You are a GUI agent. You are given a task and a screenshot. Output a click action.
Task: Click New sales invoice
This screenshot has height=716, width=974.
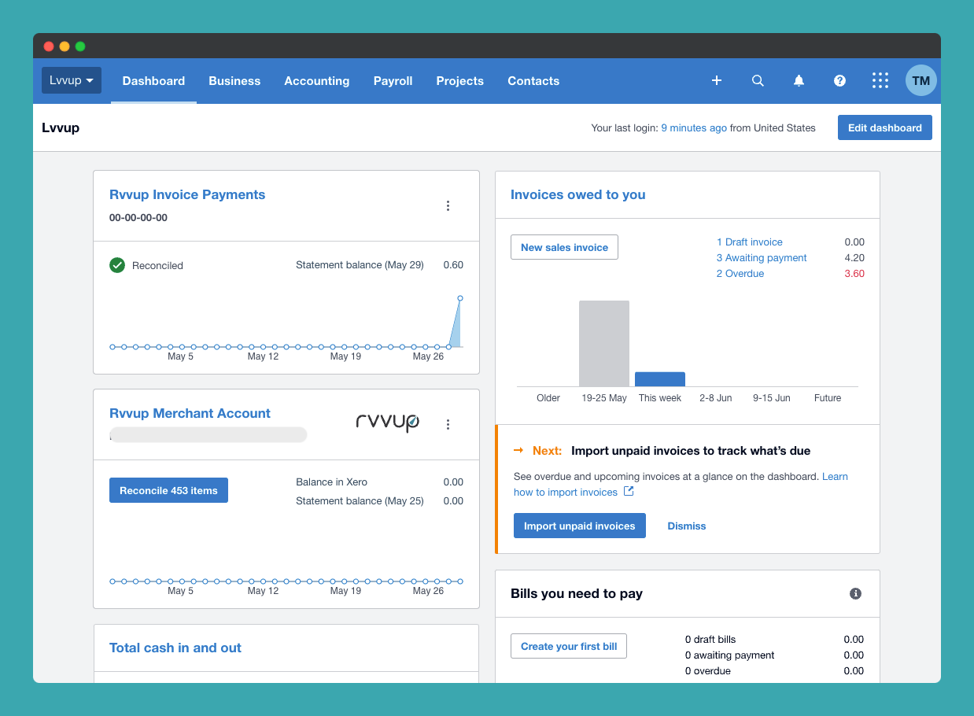[564, 246]
